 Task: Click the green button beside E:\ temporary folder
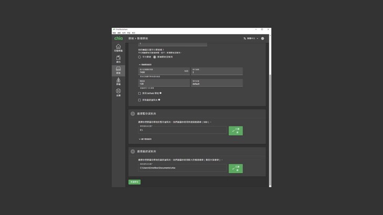tap(236, 130)
